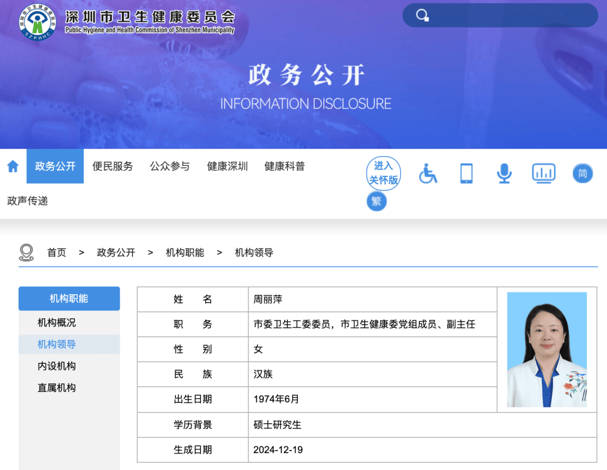Open the 健康深圳 menu item
This screenshot has height=470, width=607.
tap(227, 166)
